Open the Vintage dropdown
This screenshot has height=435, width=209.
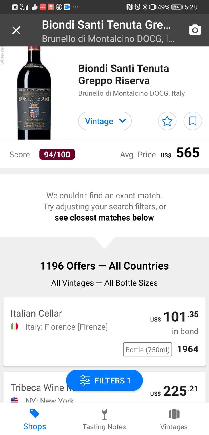coord(105,121)
